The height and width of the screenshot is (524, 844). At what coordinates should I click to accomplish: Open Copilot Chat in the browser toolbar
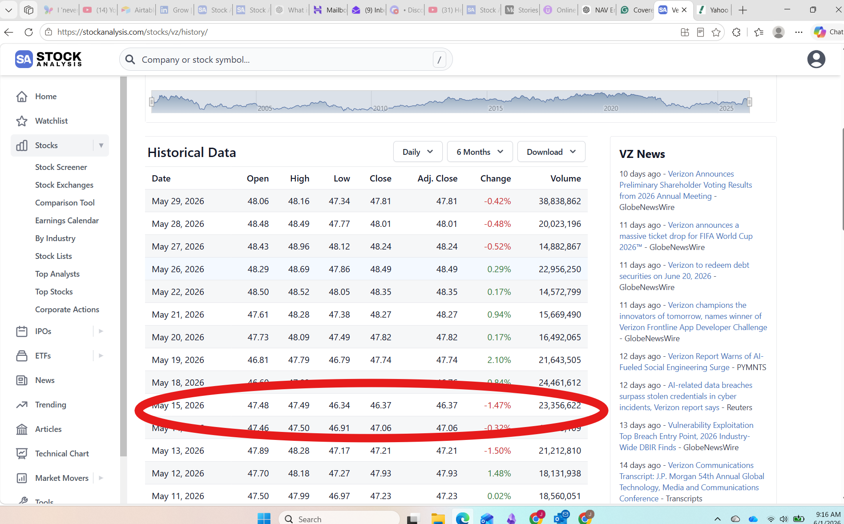coord(828,32)
